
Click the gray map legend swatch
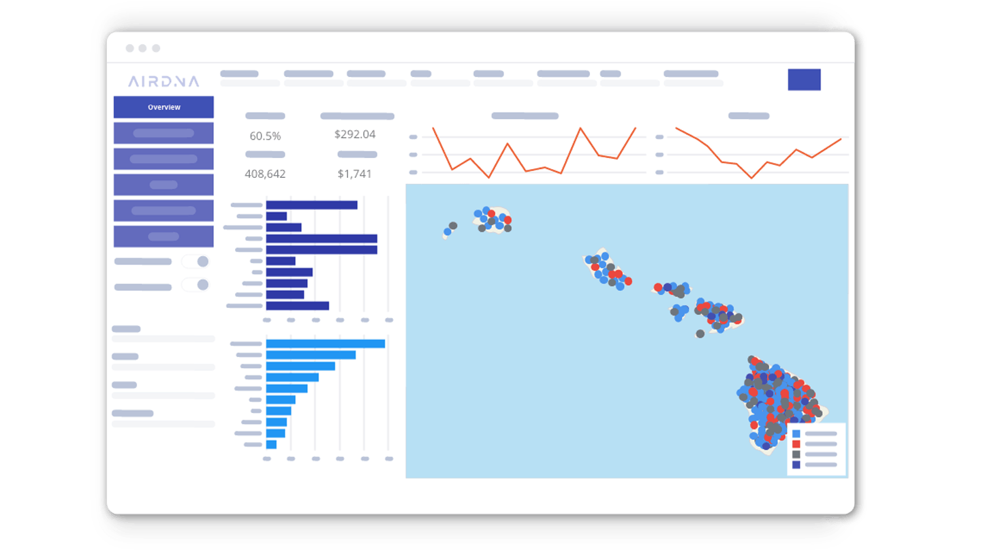(x=796, y=454)
